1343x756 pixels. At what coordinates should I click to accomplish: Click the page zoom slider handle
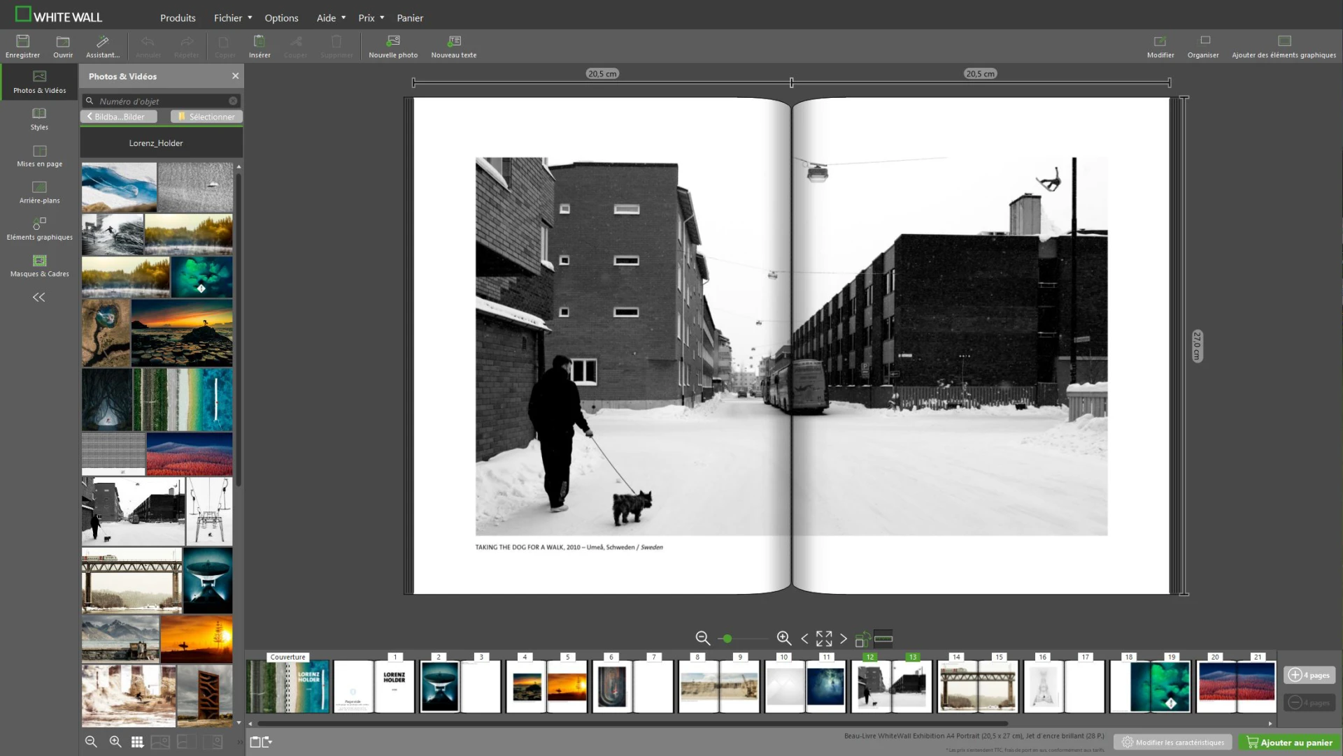tap(727, 639)
